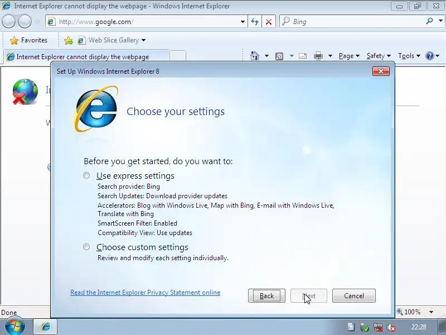Screen dimensions: 446x335
Task: Open the Tools menu
Action: [x=409, y=56]
